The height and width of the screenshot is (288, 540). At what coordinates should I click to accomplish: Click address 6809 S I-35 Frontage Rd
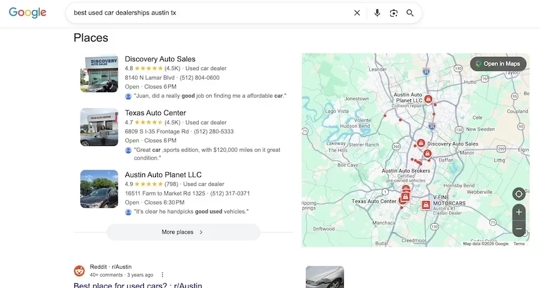[157, 131]
